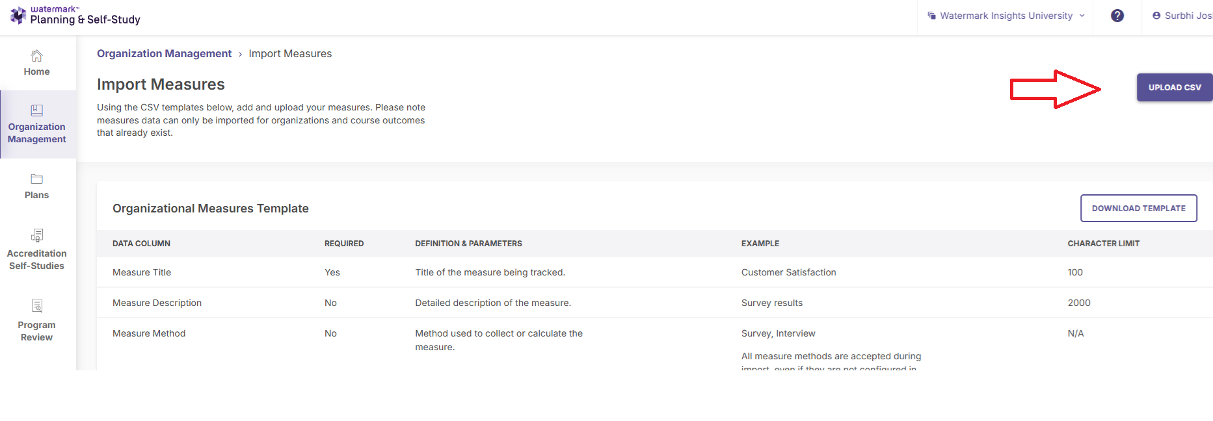Click the user profile avatar icon

(1156, 16)
